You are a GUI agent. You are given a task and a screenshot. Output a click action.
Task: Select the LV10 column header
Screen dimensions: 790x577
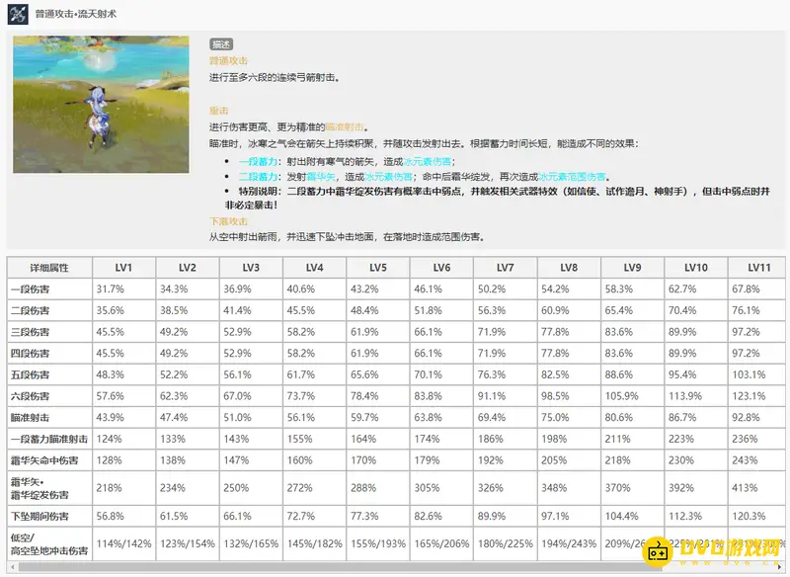pyautogui.click(x=694, y=268)
